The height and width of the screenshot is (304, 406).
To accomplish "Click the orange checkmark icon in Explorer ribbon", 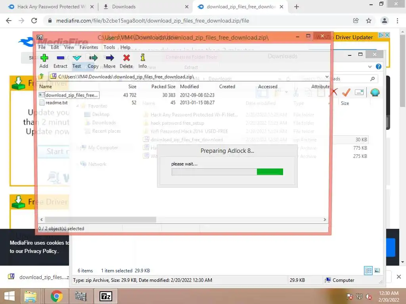I will [x=346, y=92].
